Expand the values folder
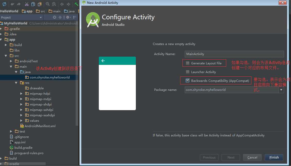 [x=21, y=120]
